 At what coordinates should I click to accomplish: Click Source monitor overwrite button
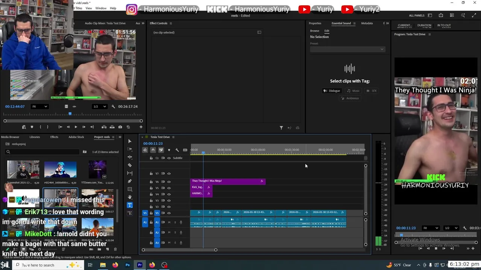point(112,127)
